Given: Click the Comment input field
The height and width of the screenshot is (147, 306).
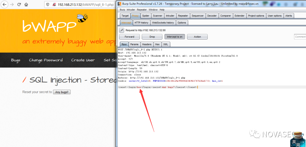Looking at the screenshot, I should click(x=300, y=37).
